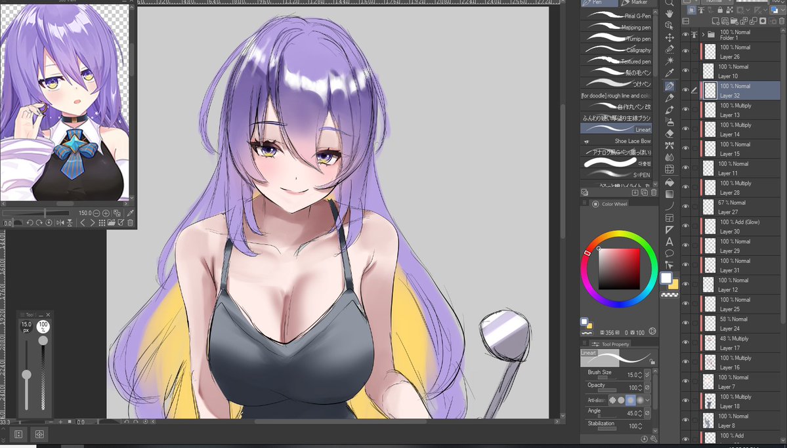Adjust Stabilization value stepper arrows
787x448 pixels.
coord(640,426)
